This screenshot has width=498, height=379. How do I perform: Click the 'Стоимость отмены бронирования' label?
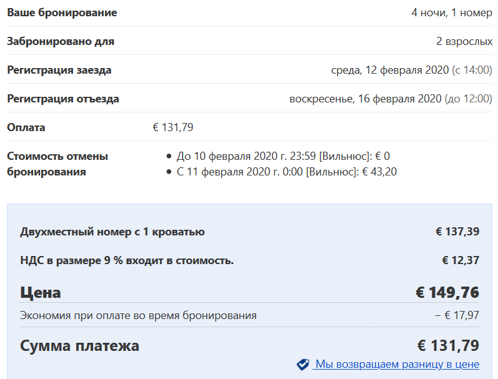coord(57,164)
